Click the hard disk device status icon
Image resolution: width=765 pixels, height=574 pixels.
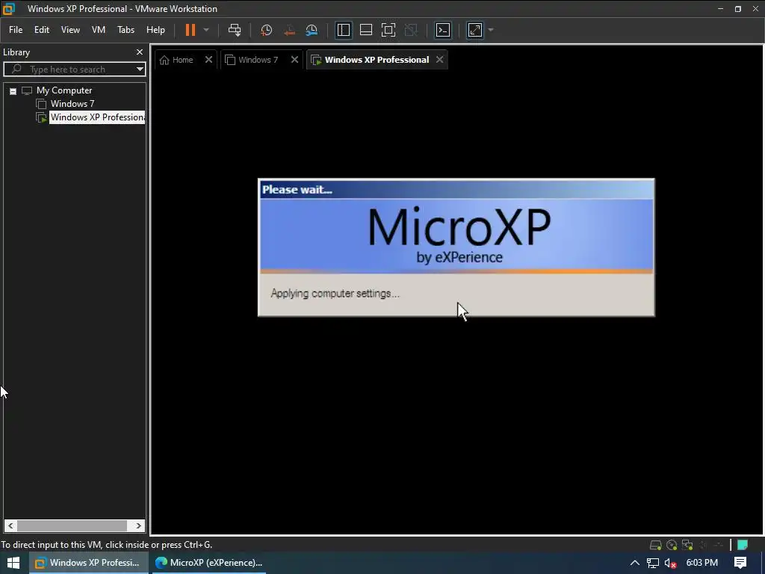point(656,545)
